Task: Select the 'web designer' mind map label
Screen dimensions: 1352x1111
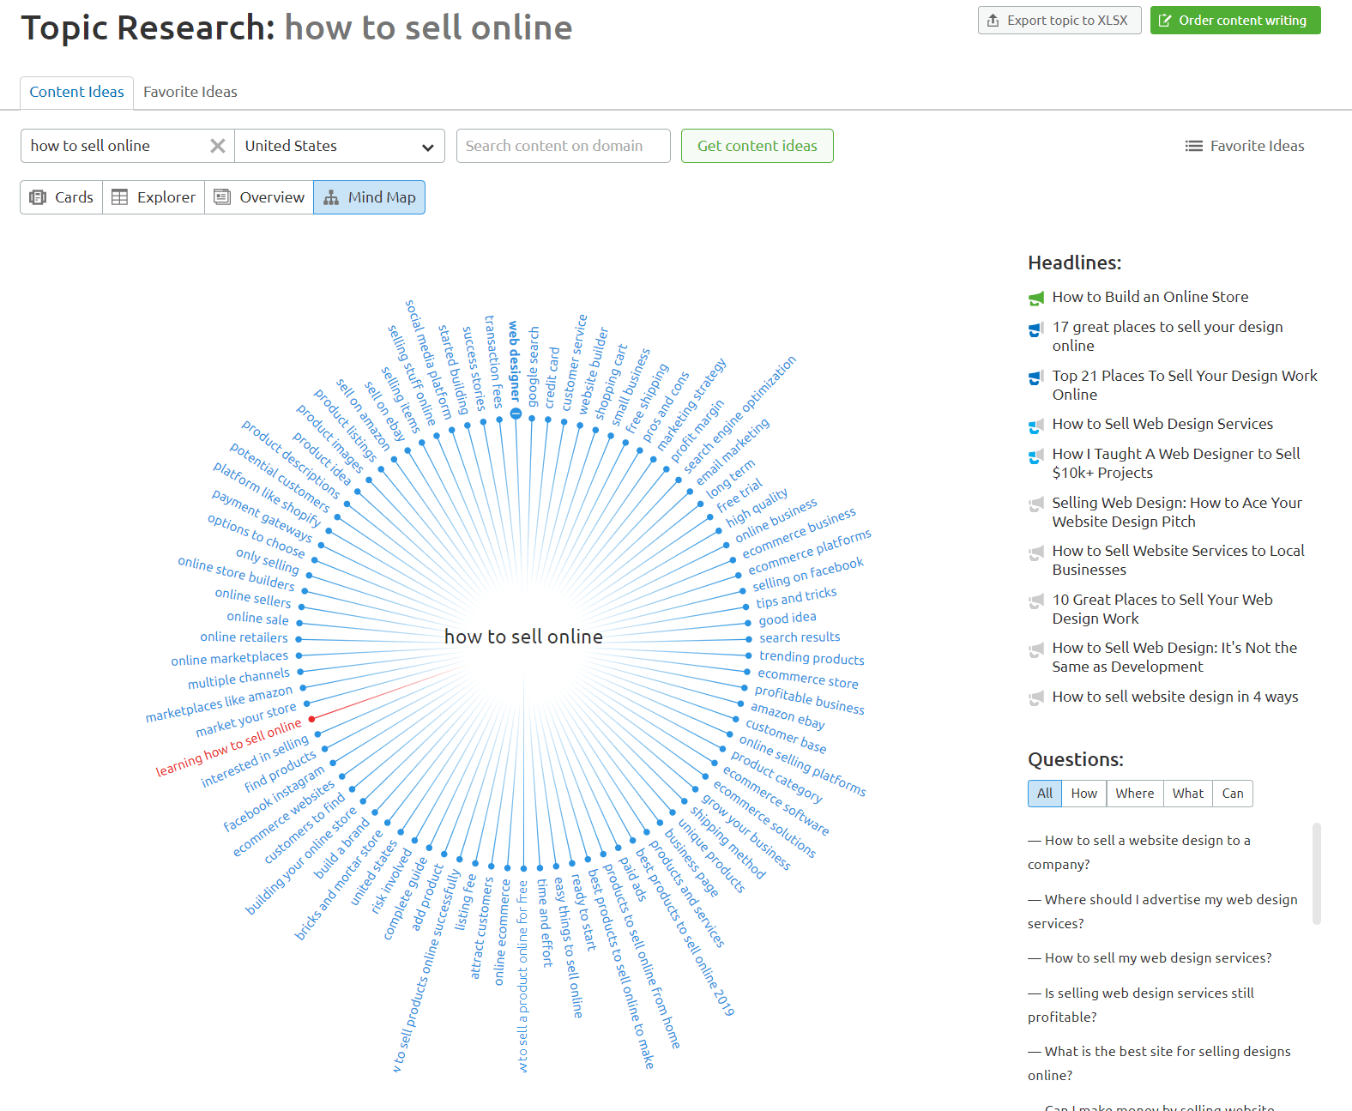Action: (x=514, y=361)
